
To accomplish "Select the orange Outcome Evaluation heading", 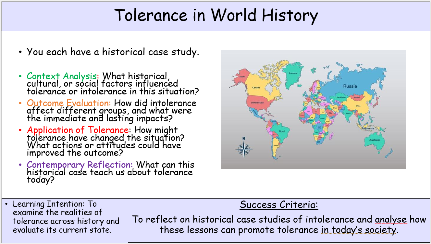I will (69, 103).
